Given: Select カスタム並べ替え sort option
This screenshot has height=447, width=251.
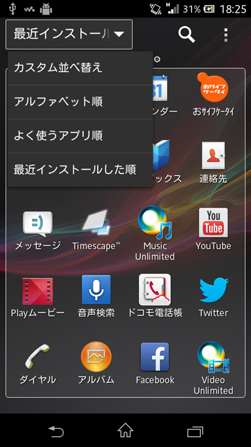Looking at the screenshot, I should [80, 68].
